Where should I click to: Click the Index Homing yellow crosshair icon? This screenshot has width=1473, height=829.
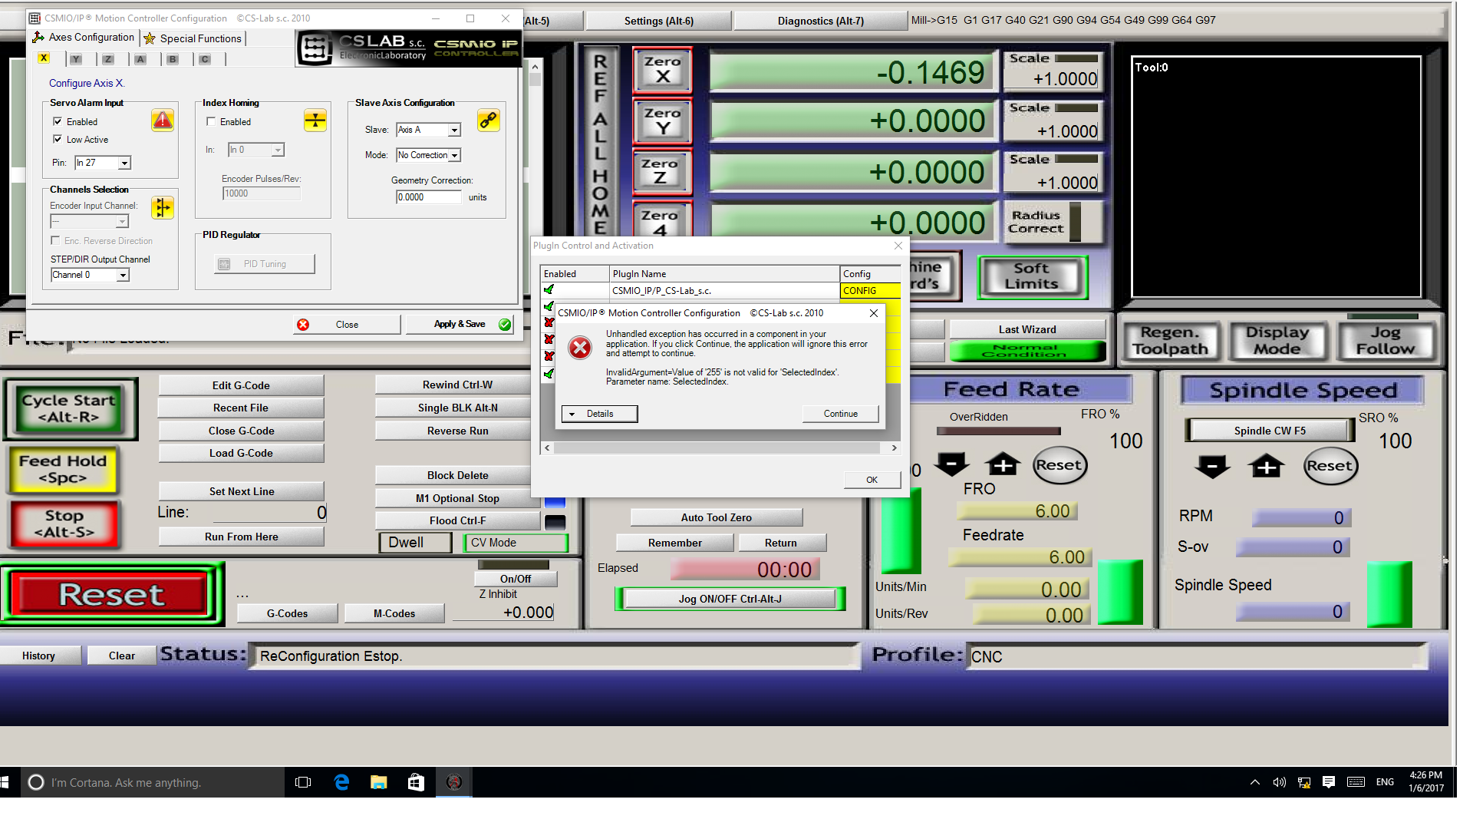tap(315, 121)
